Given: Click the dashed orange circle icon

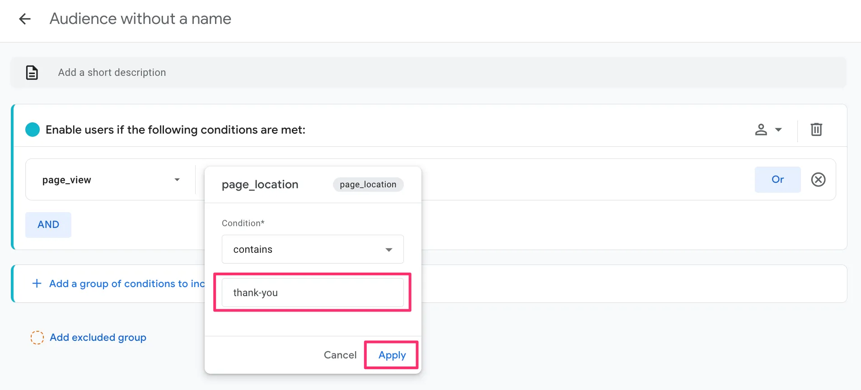Looking at the screenshot, I should point(37,338).
